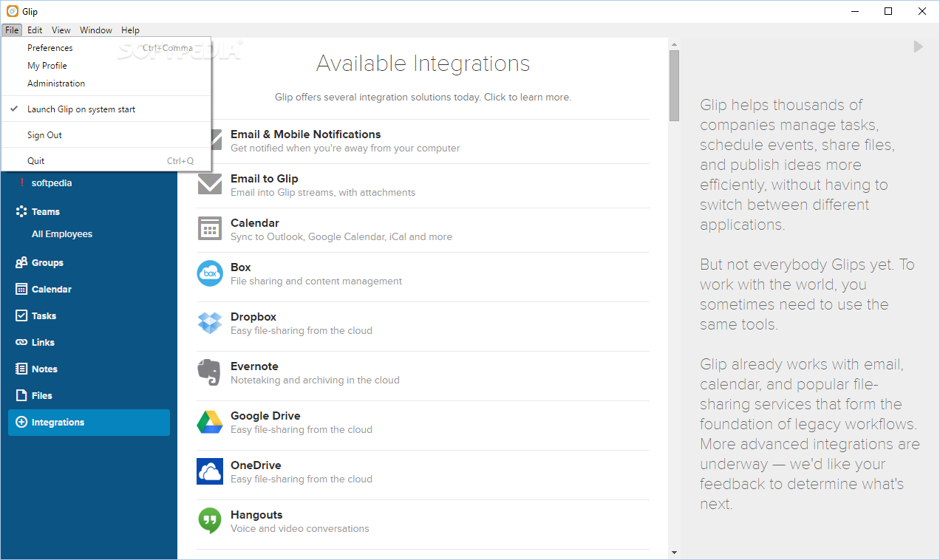Click the Email to Glip envelope icon
This screenshot has height=560, width=940.
click(x=210, y=184)
